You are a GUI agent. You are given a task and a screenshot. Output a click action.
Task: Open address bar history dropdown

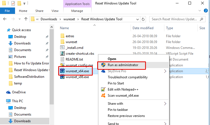click(137, 19)
